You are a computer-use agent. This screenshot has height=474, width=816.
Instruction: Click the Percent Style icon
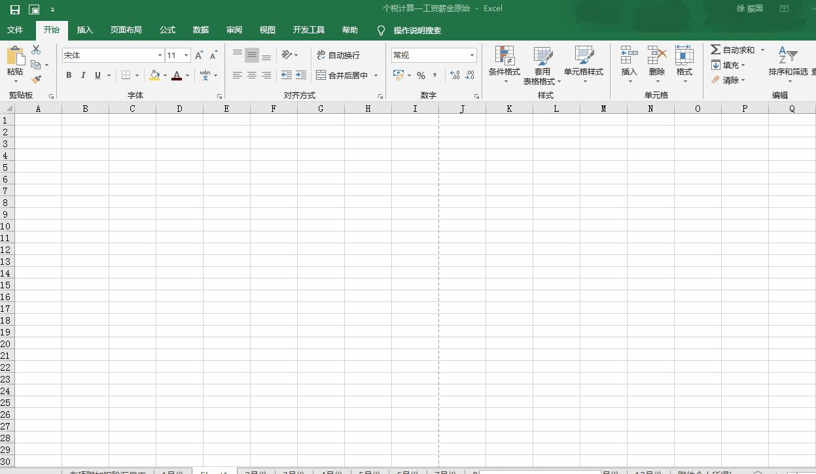tap(421, 76)
